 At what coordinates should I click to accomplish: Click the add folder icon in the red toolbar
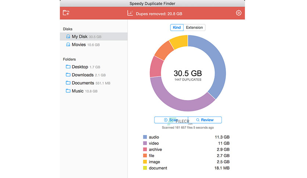pyautogui.click(x=66, y=13)
